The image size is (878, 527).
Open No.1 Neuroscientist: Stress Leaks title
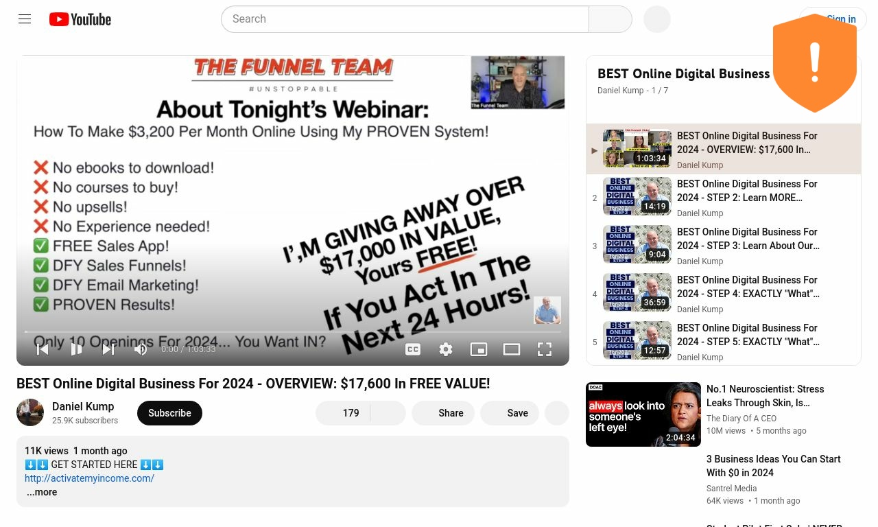pyautogui.click(x=765, y=396)
